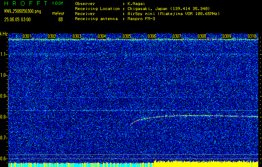Click time marker 0302
This screenshot has height=167, width=262.
pos(52,36)
